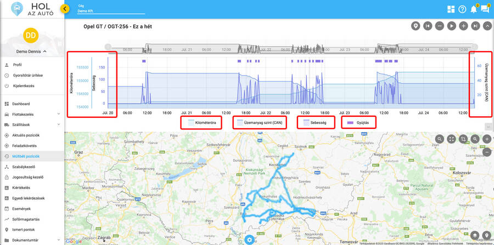The height and width of the screenshot is (245, 494).
Task: Open the help question mark icon
Action: point(463,9)
